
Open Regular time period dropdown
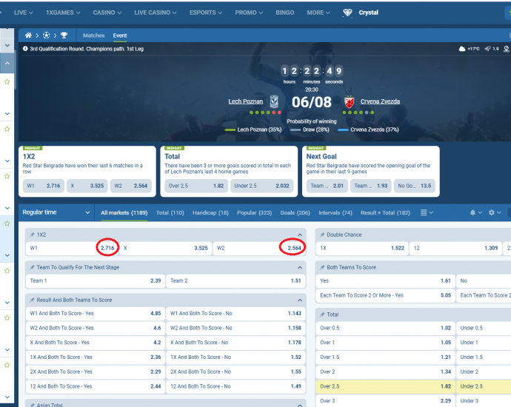pos(56,212)
